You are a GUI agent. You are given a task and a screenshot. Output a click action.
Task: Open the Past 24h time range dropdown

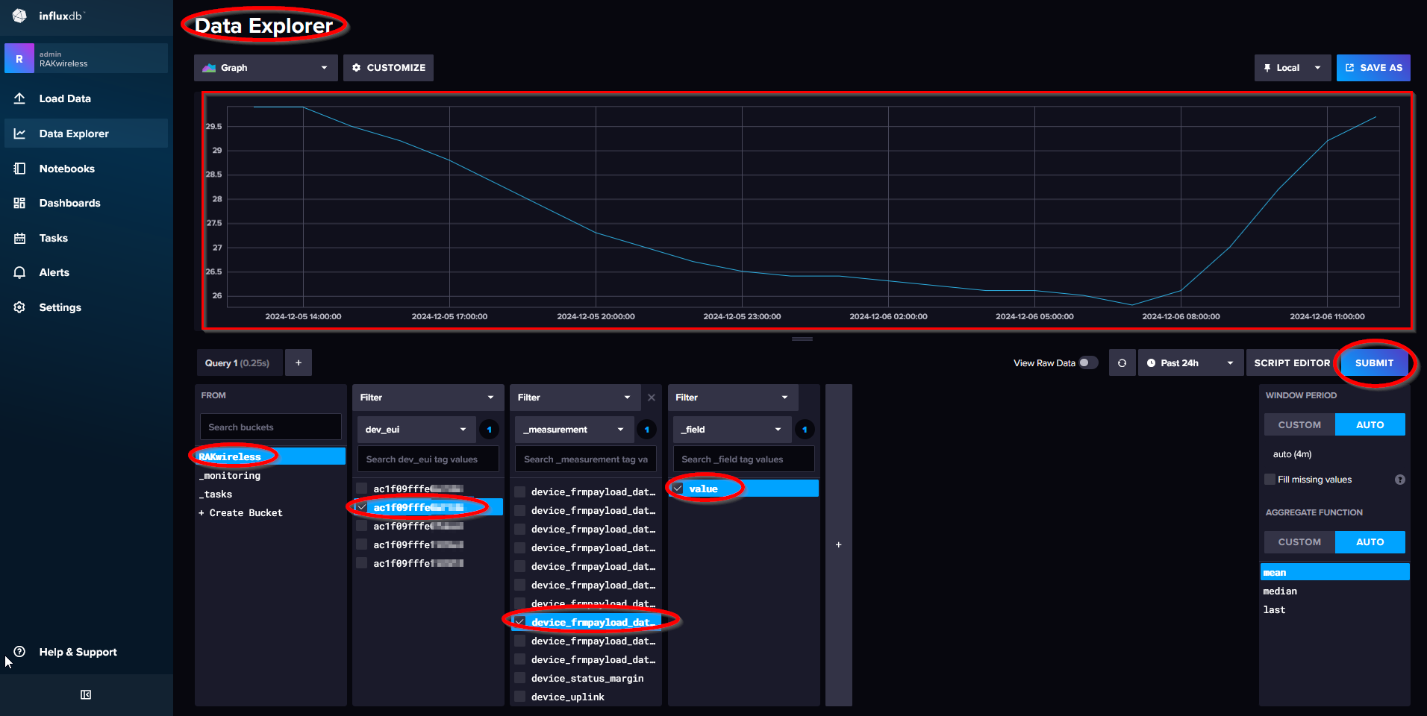(1190, 362)
